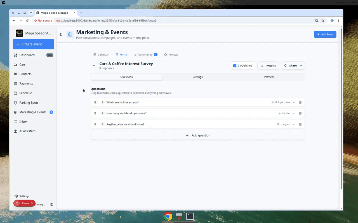Click install app icon in address bar
The height and width of the screenshot is (223, 358).
click(317, 21)
